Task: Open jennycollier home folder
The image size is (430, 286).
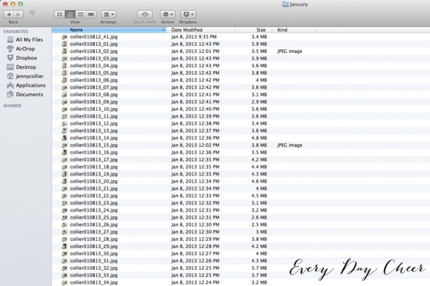Action: (29, 76)
